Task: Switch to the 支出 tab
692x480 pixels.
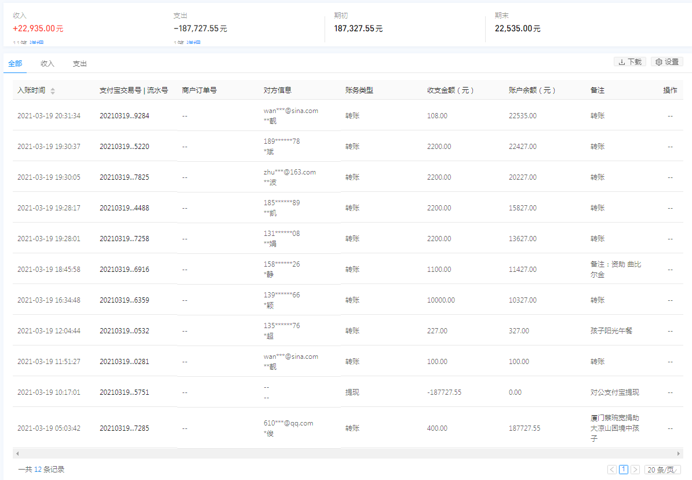Action: pos(79,64)
